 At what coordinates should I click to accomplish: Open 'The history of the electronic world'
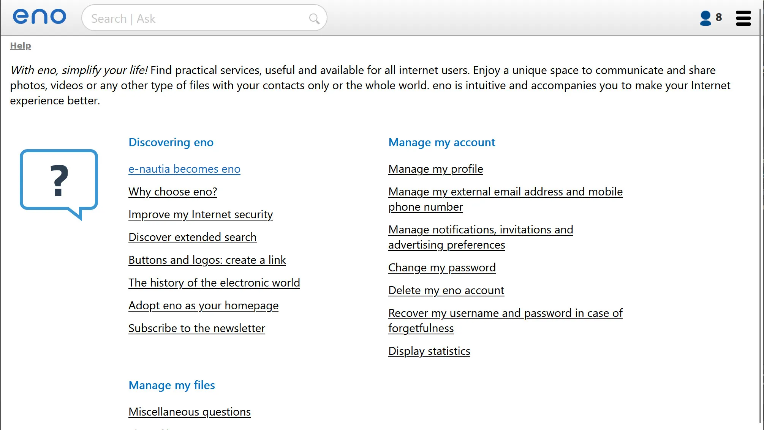point(214,283)
